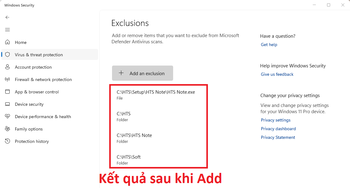Open the Privacy Statement link
350x188 pixels.
(x=278, y=137)
